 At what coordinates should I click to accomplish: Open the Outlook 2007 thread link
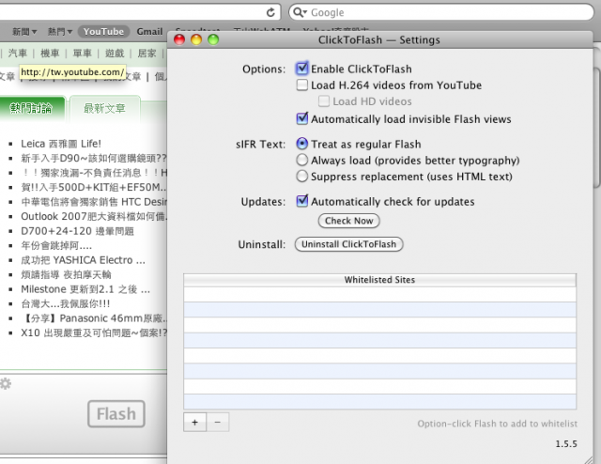94,217
